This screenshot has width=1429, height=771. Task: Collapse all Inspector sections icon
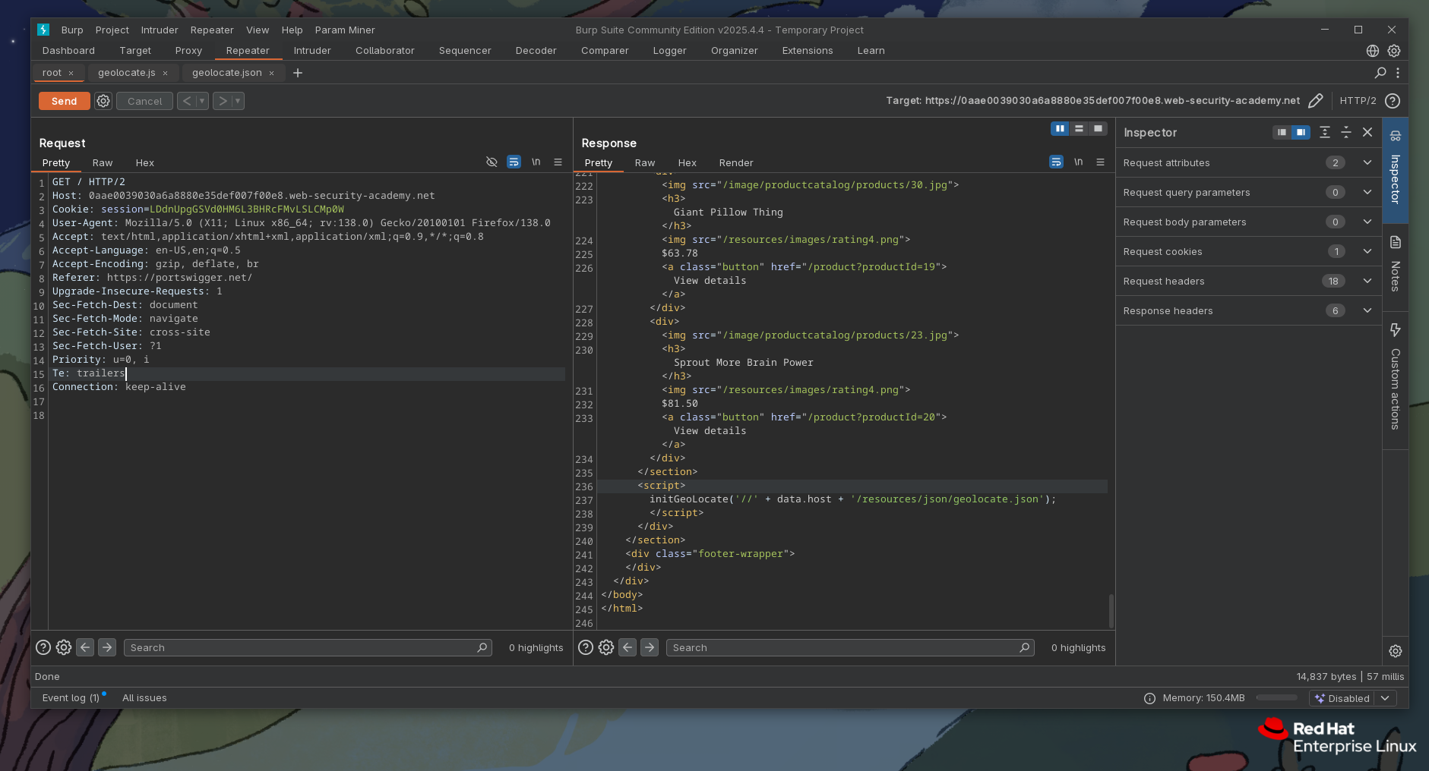1346,132
